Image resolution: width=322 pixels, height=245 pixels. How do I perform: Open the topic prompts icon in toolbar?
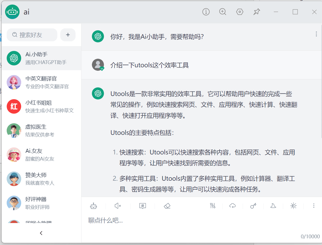coord(143,206)
